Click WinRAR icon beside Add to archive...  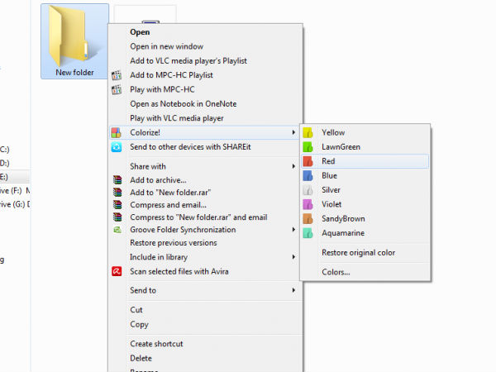tap(117, 180)
